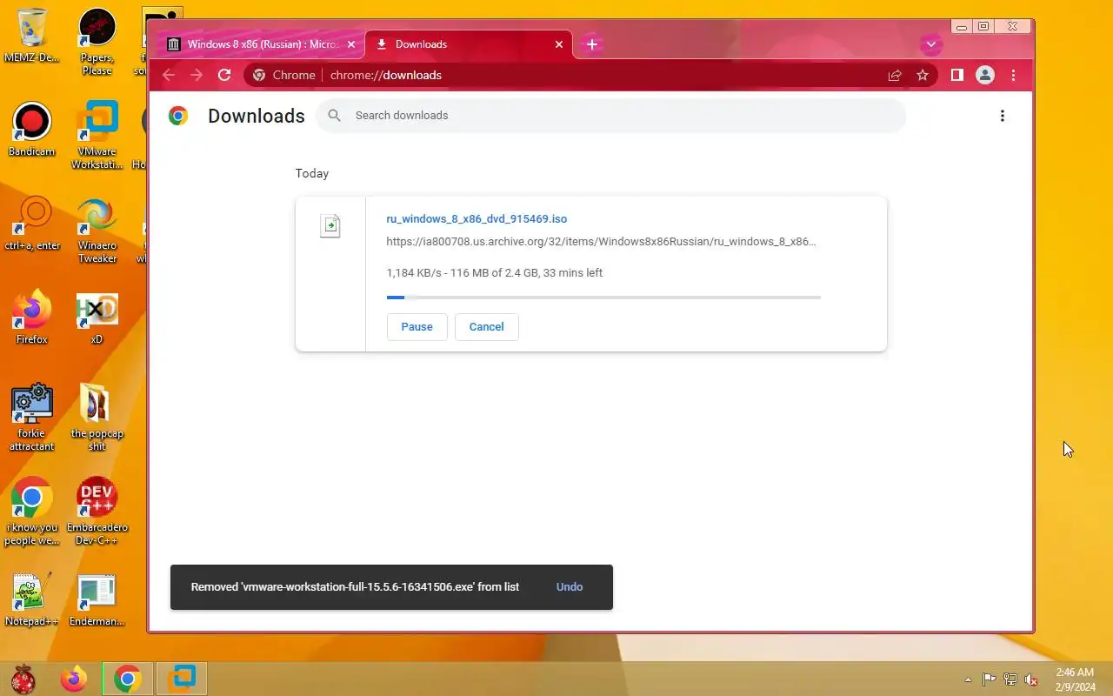Click the muted volume tray icon
Screen dimensions: 1113x696
1031,679
